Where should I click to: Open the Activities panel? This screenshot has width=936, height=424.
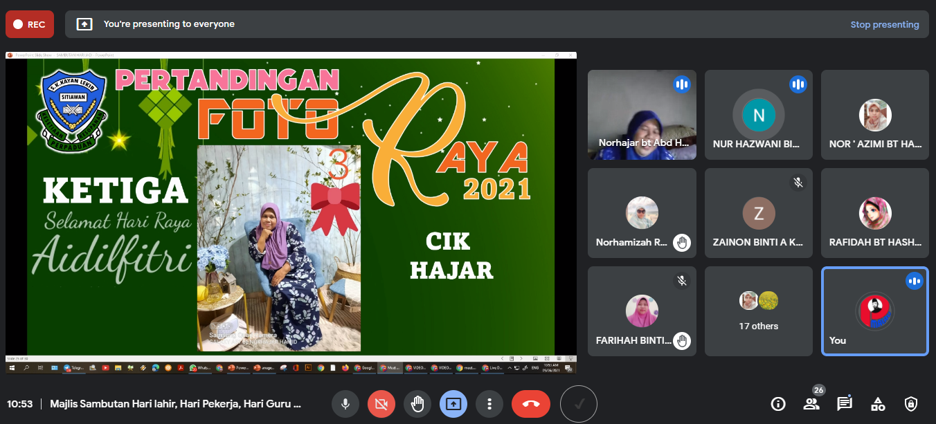pyautogui.click(x=877, y=403)
